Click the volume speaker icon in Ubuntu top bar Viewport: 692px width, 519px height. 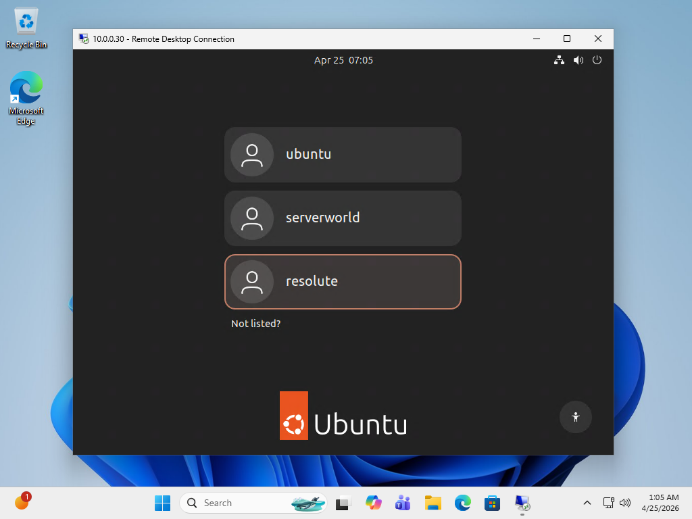[x=578, y=60]
